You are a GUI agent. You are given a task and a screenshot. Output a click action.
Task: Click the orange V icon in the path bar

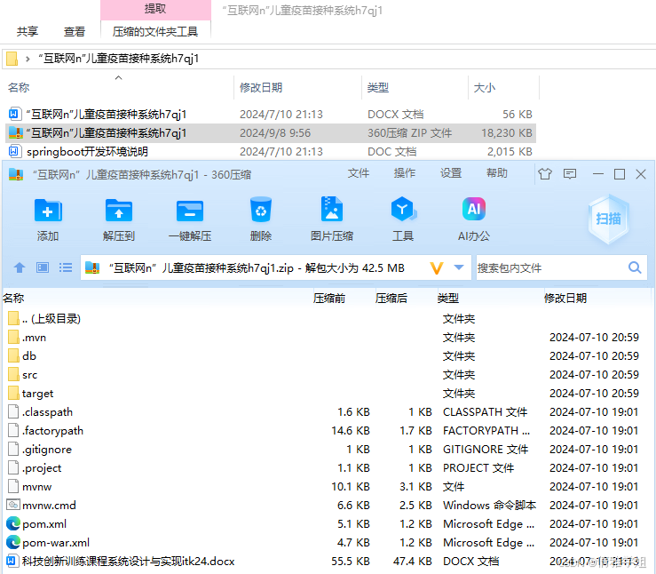click(x=437, y=268)
